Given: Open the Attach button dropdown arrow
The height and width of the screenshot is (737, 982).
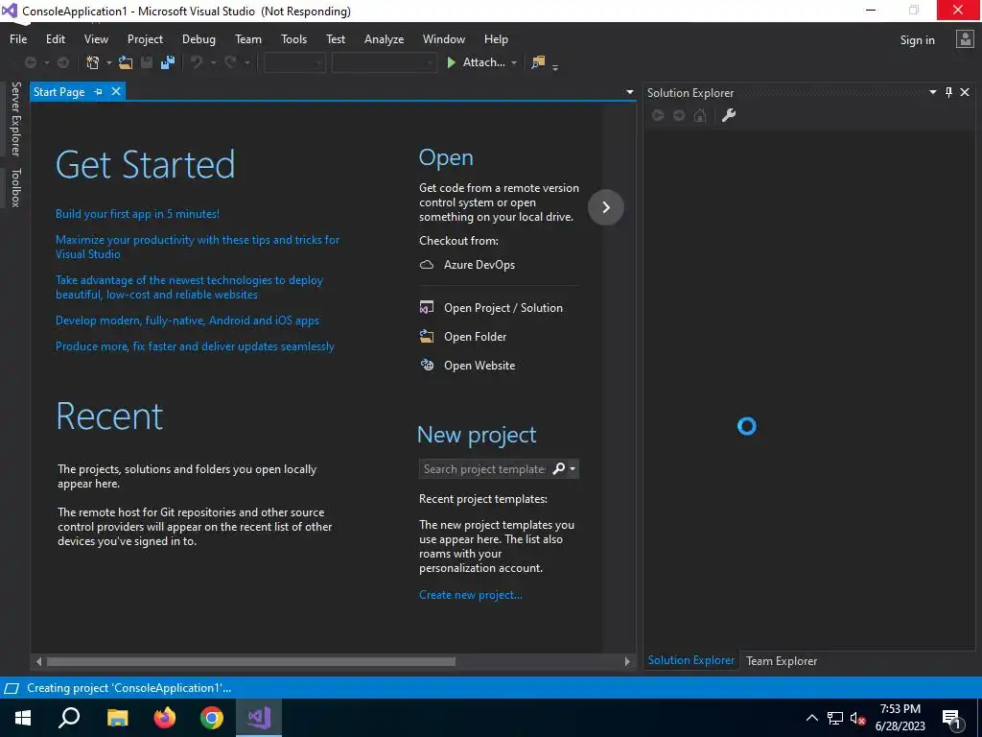Looking at the screenshot, I should click(x=514, y=62).
